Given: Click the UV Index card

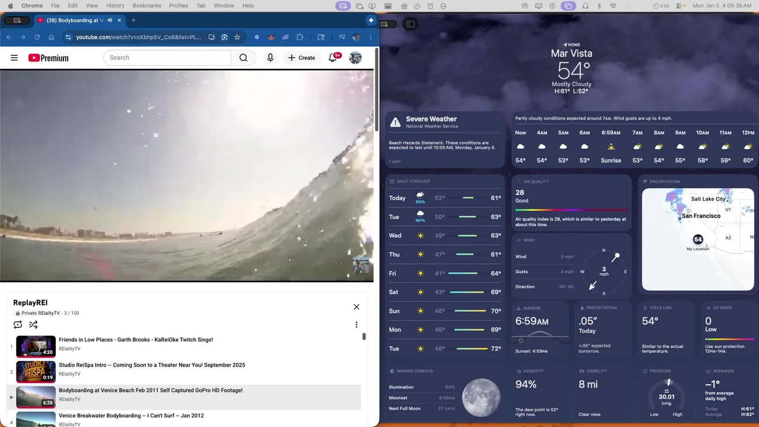Looking at the screenshot, I should click(729, 329).
